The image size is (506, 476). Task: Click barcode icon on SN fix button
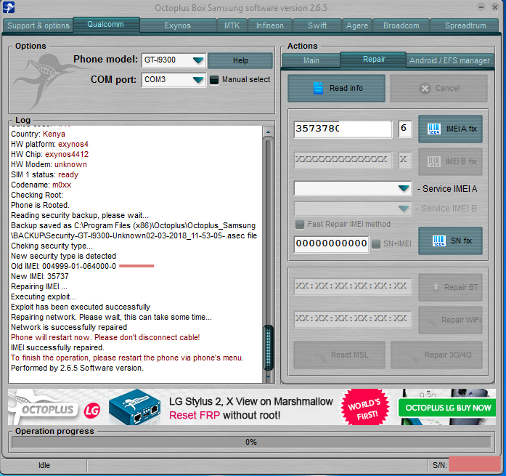tap(439, 241)
